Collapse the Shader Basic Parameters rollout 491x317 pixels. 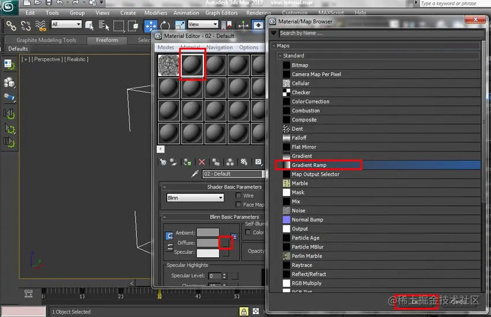164,187
